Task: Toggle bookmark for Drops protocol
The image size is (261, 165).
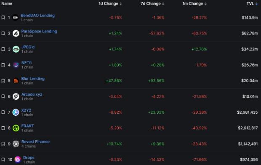Action: pos(3,160)
